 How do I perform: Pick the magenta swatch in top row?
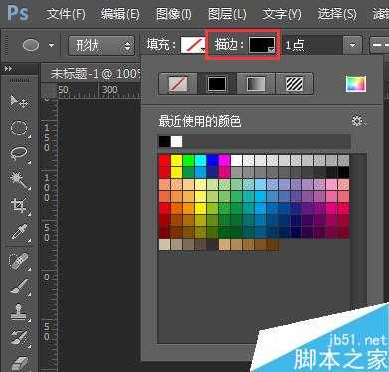[224, 160]
